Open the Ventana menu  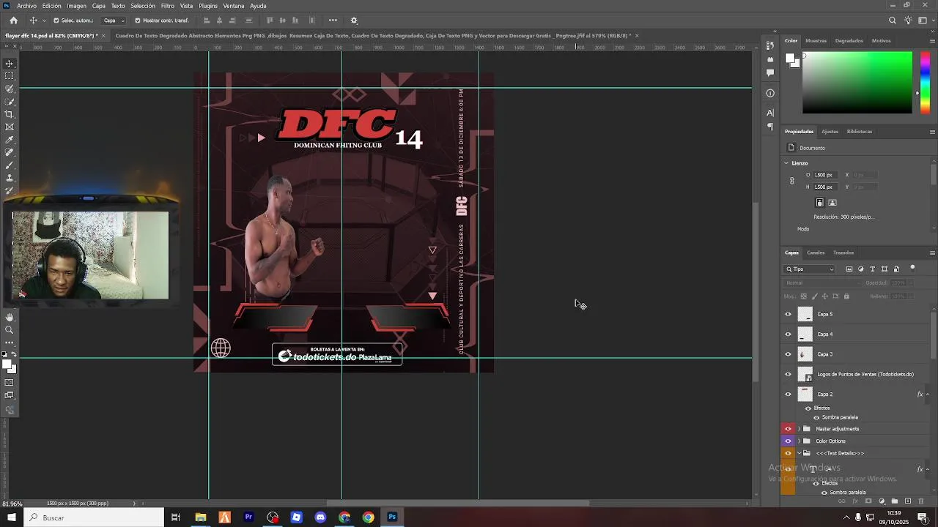[234, 6]
